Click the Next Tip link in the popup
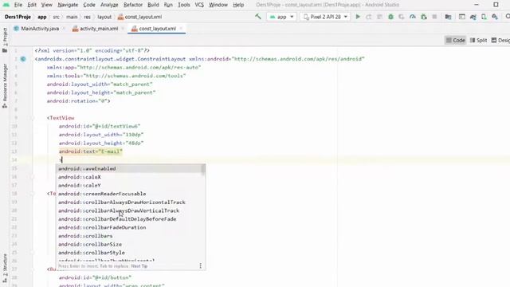Viewport: 510px width, 287px height. [x=139, y=266]
